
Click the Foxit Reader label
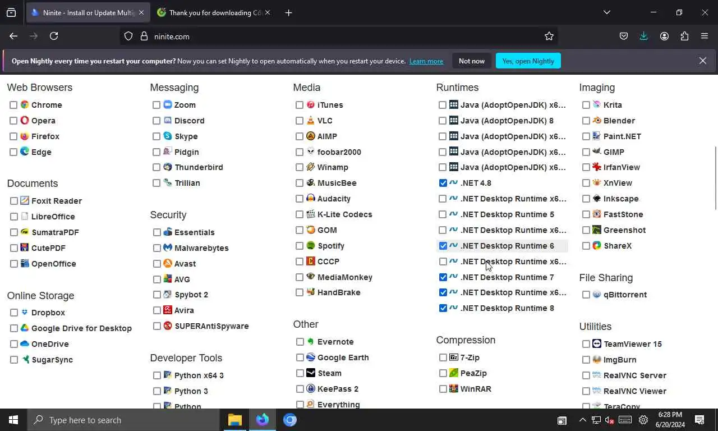click(57, 201)
